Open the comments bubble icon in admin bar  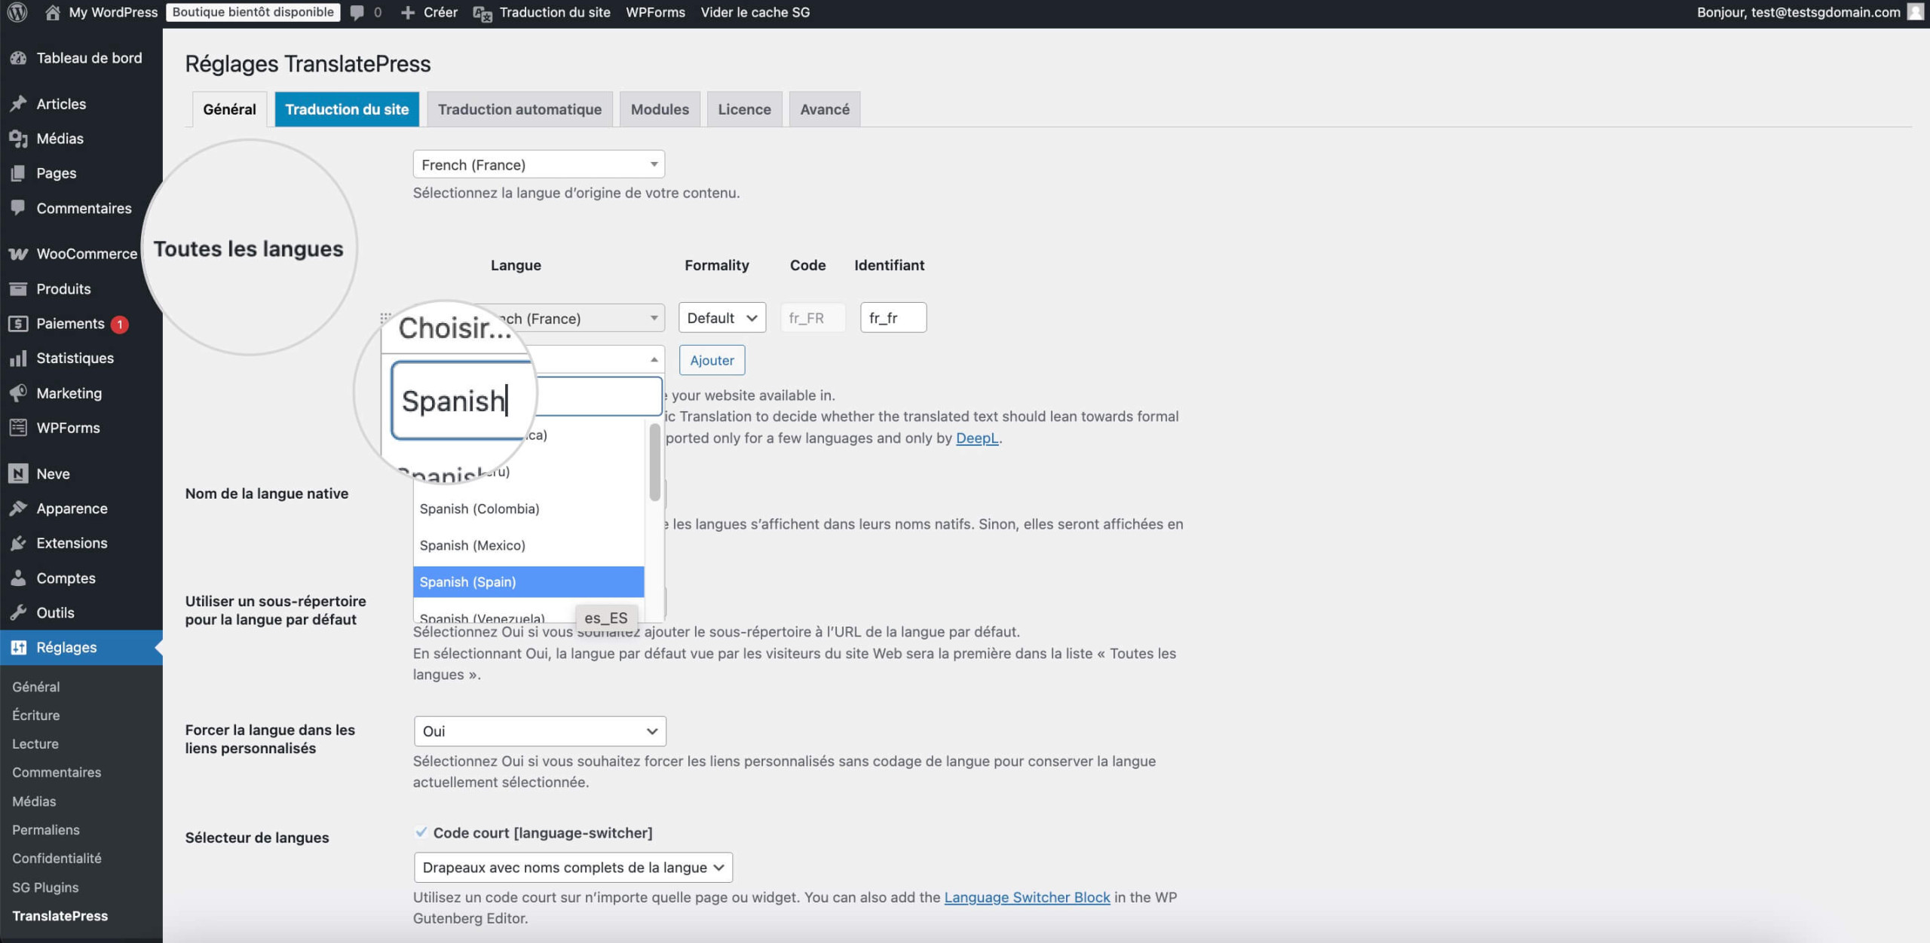coord(357,13)
